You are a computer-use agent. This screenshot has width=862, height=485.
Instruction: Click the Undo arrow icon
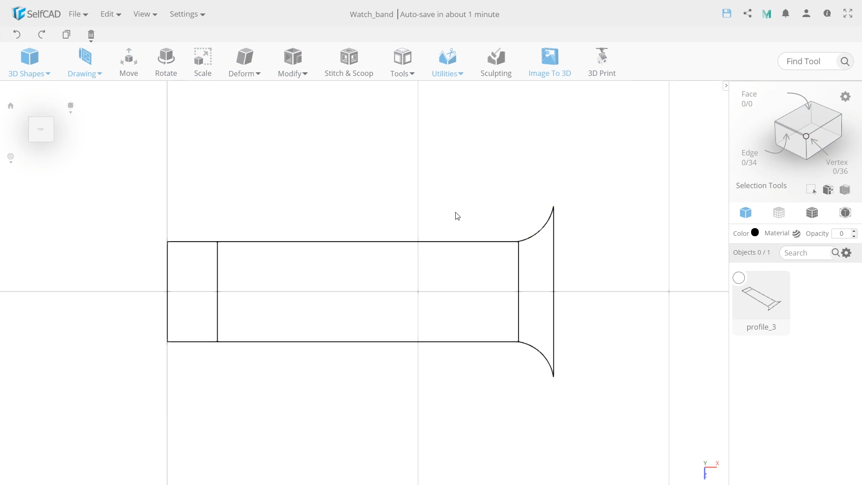[17, 35]
